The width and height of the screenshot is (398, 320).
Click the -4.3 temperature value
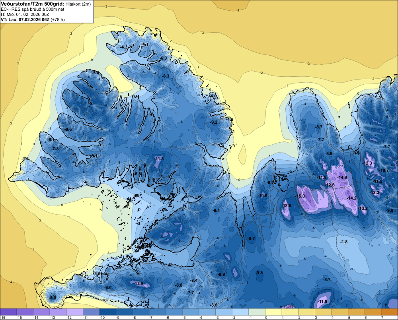coord(124,47)
